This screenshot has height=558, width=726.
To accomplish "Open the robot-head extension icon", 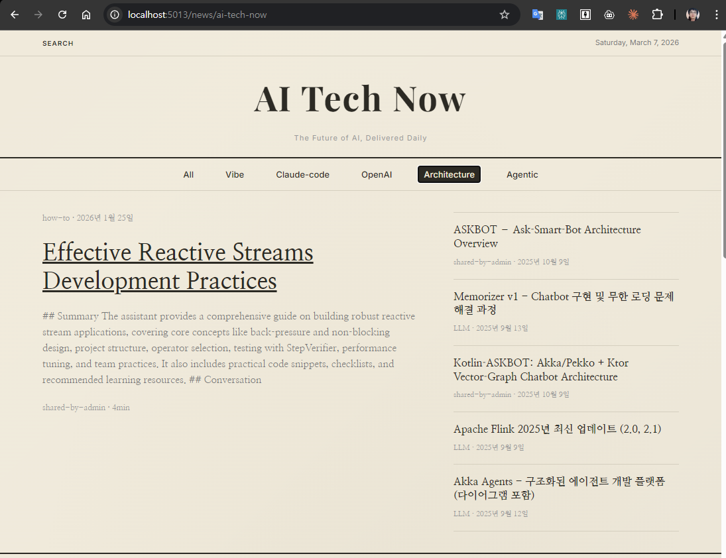I will click(609, 15).
